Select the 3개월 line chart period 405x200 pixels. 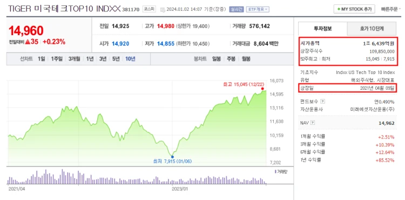[x=75, y=59]
